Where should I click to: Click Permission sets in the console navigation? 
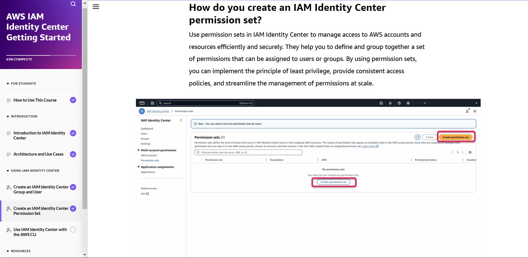tap(150, 161)
